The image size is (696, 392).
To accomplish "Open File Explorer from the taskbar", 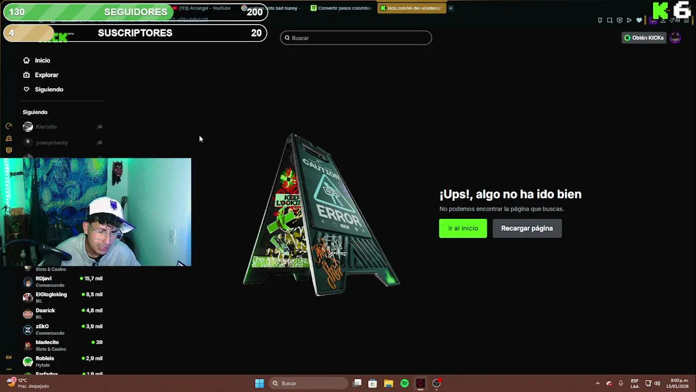I will click(388, 383).
